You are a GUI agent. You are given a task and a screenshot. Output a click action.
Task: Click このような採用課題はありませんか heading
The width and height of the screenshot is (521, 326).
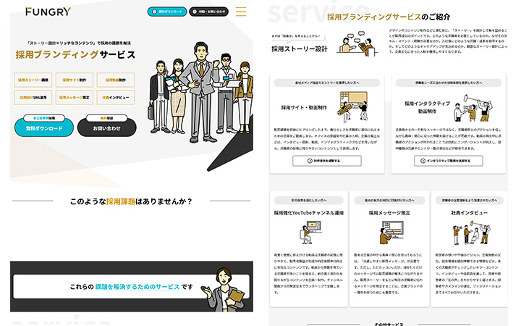pyautogui.click(x=131, y=201)
